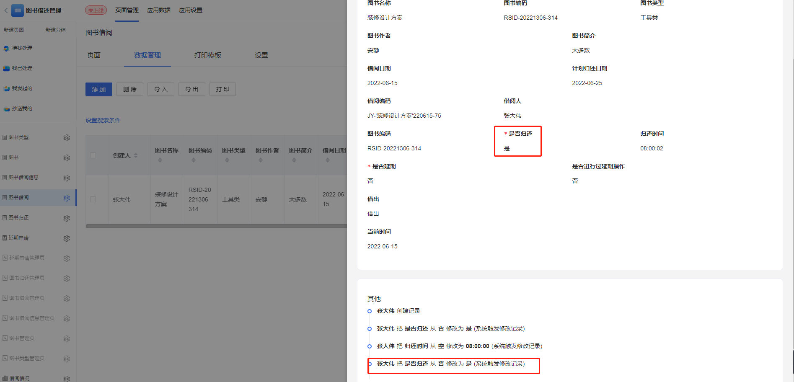Viewport: 794px width, 382px height.
Task: Open settings gear for 延期申请管理页
Action: [x=67, y=258]
